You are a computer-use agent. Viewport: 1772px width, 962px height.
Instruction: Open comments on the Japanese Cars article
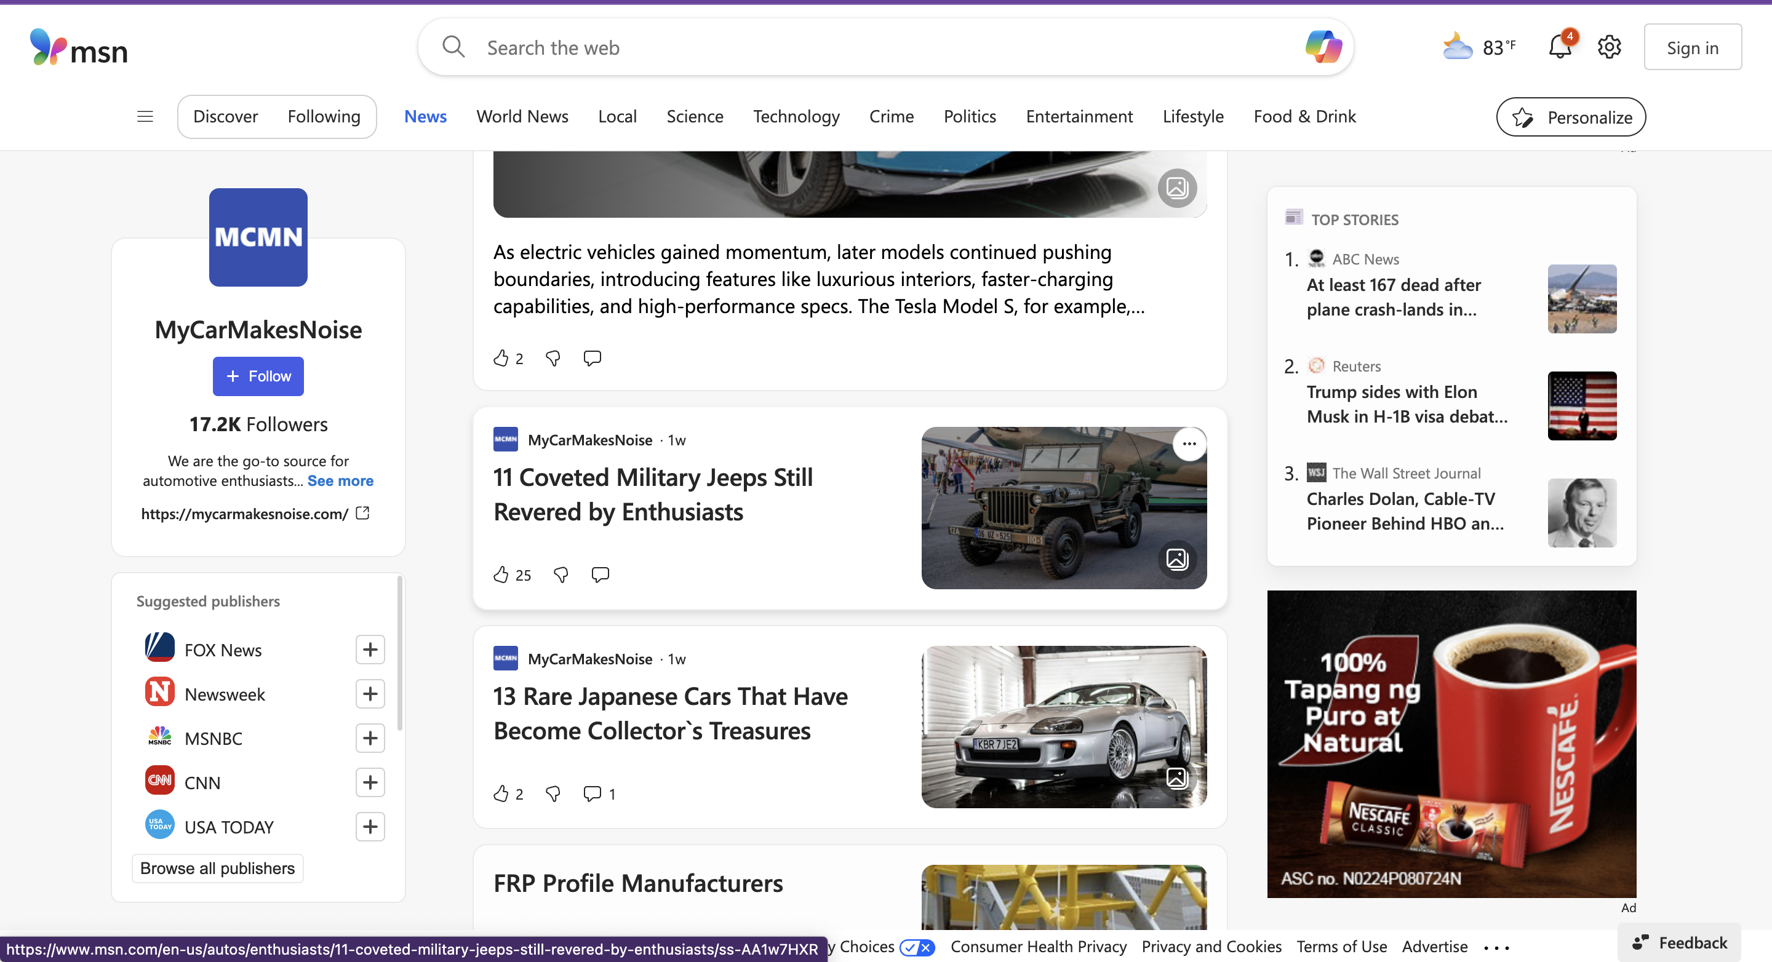point(593,793)
